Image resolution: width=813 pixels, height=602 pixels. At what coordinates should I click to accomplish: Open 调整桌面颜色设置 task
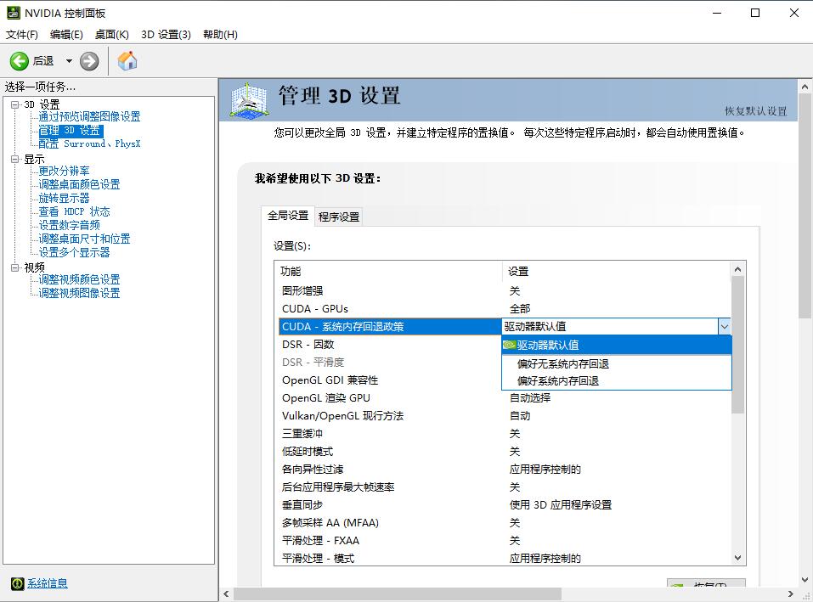[79, 184]
